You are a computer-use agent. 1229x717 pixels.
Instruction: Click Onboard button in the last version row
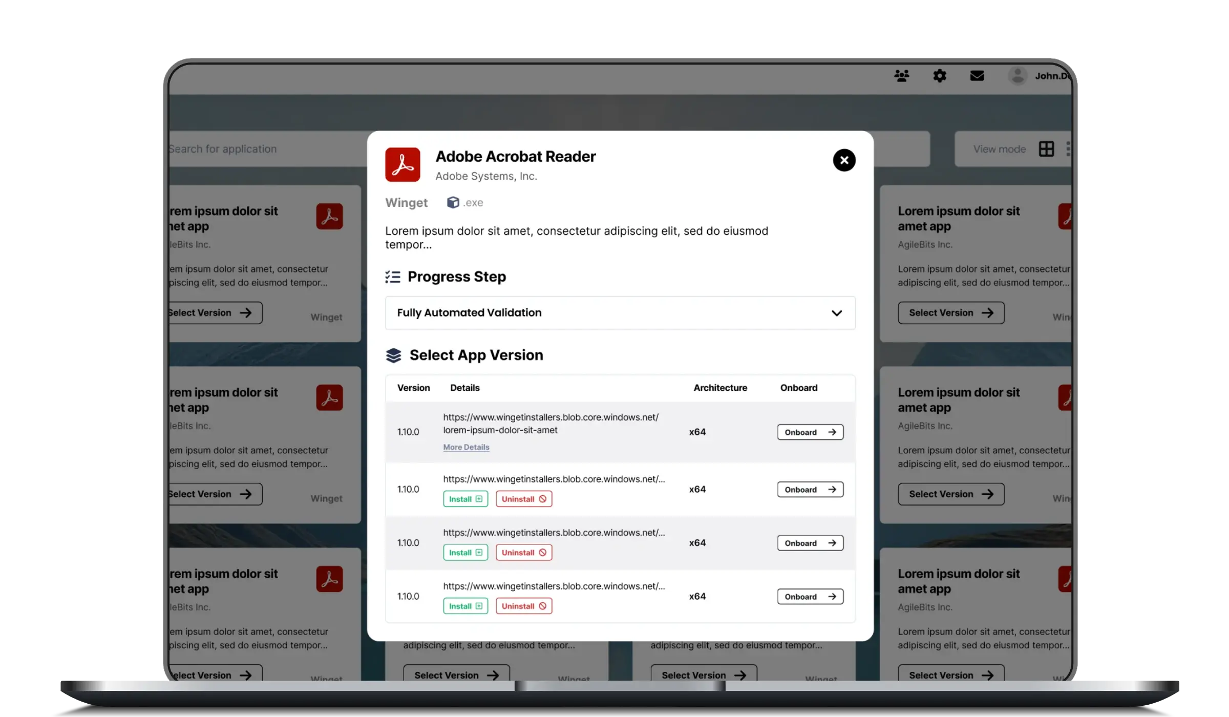coord(810,597)
